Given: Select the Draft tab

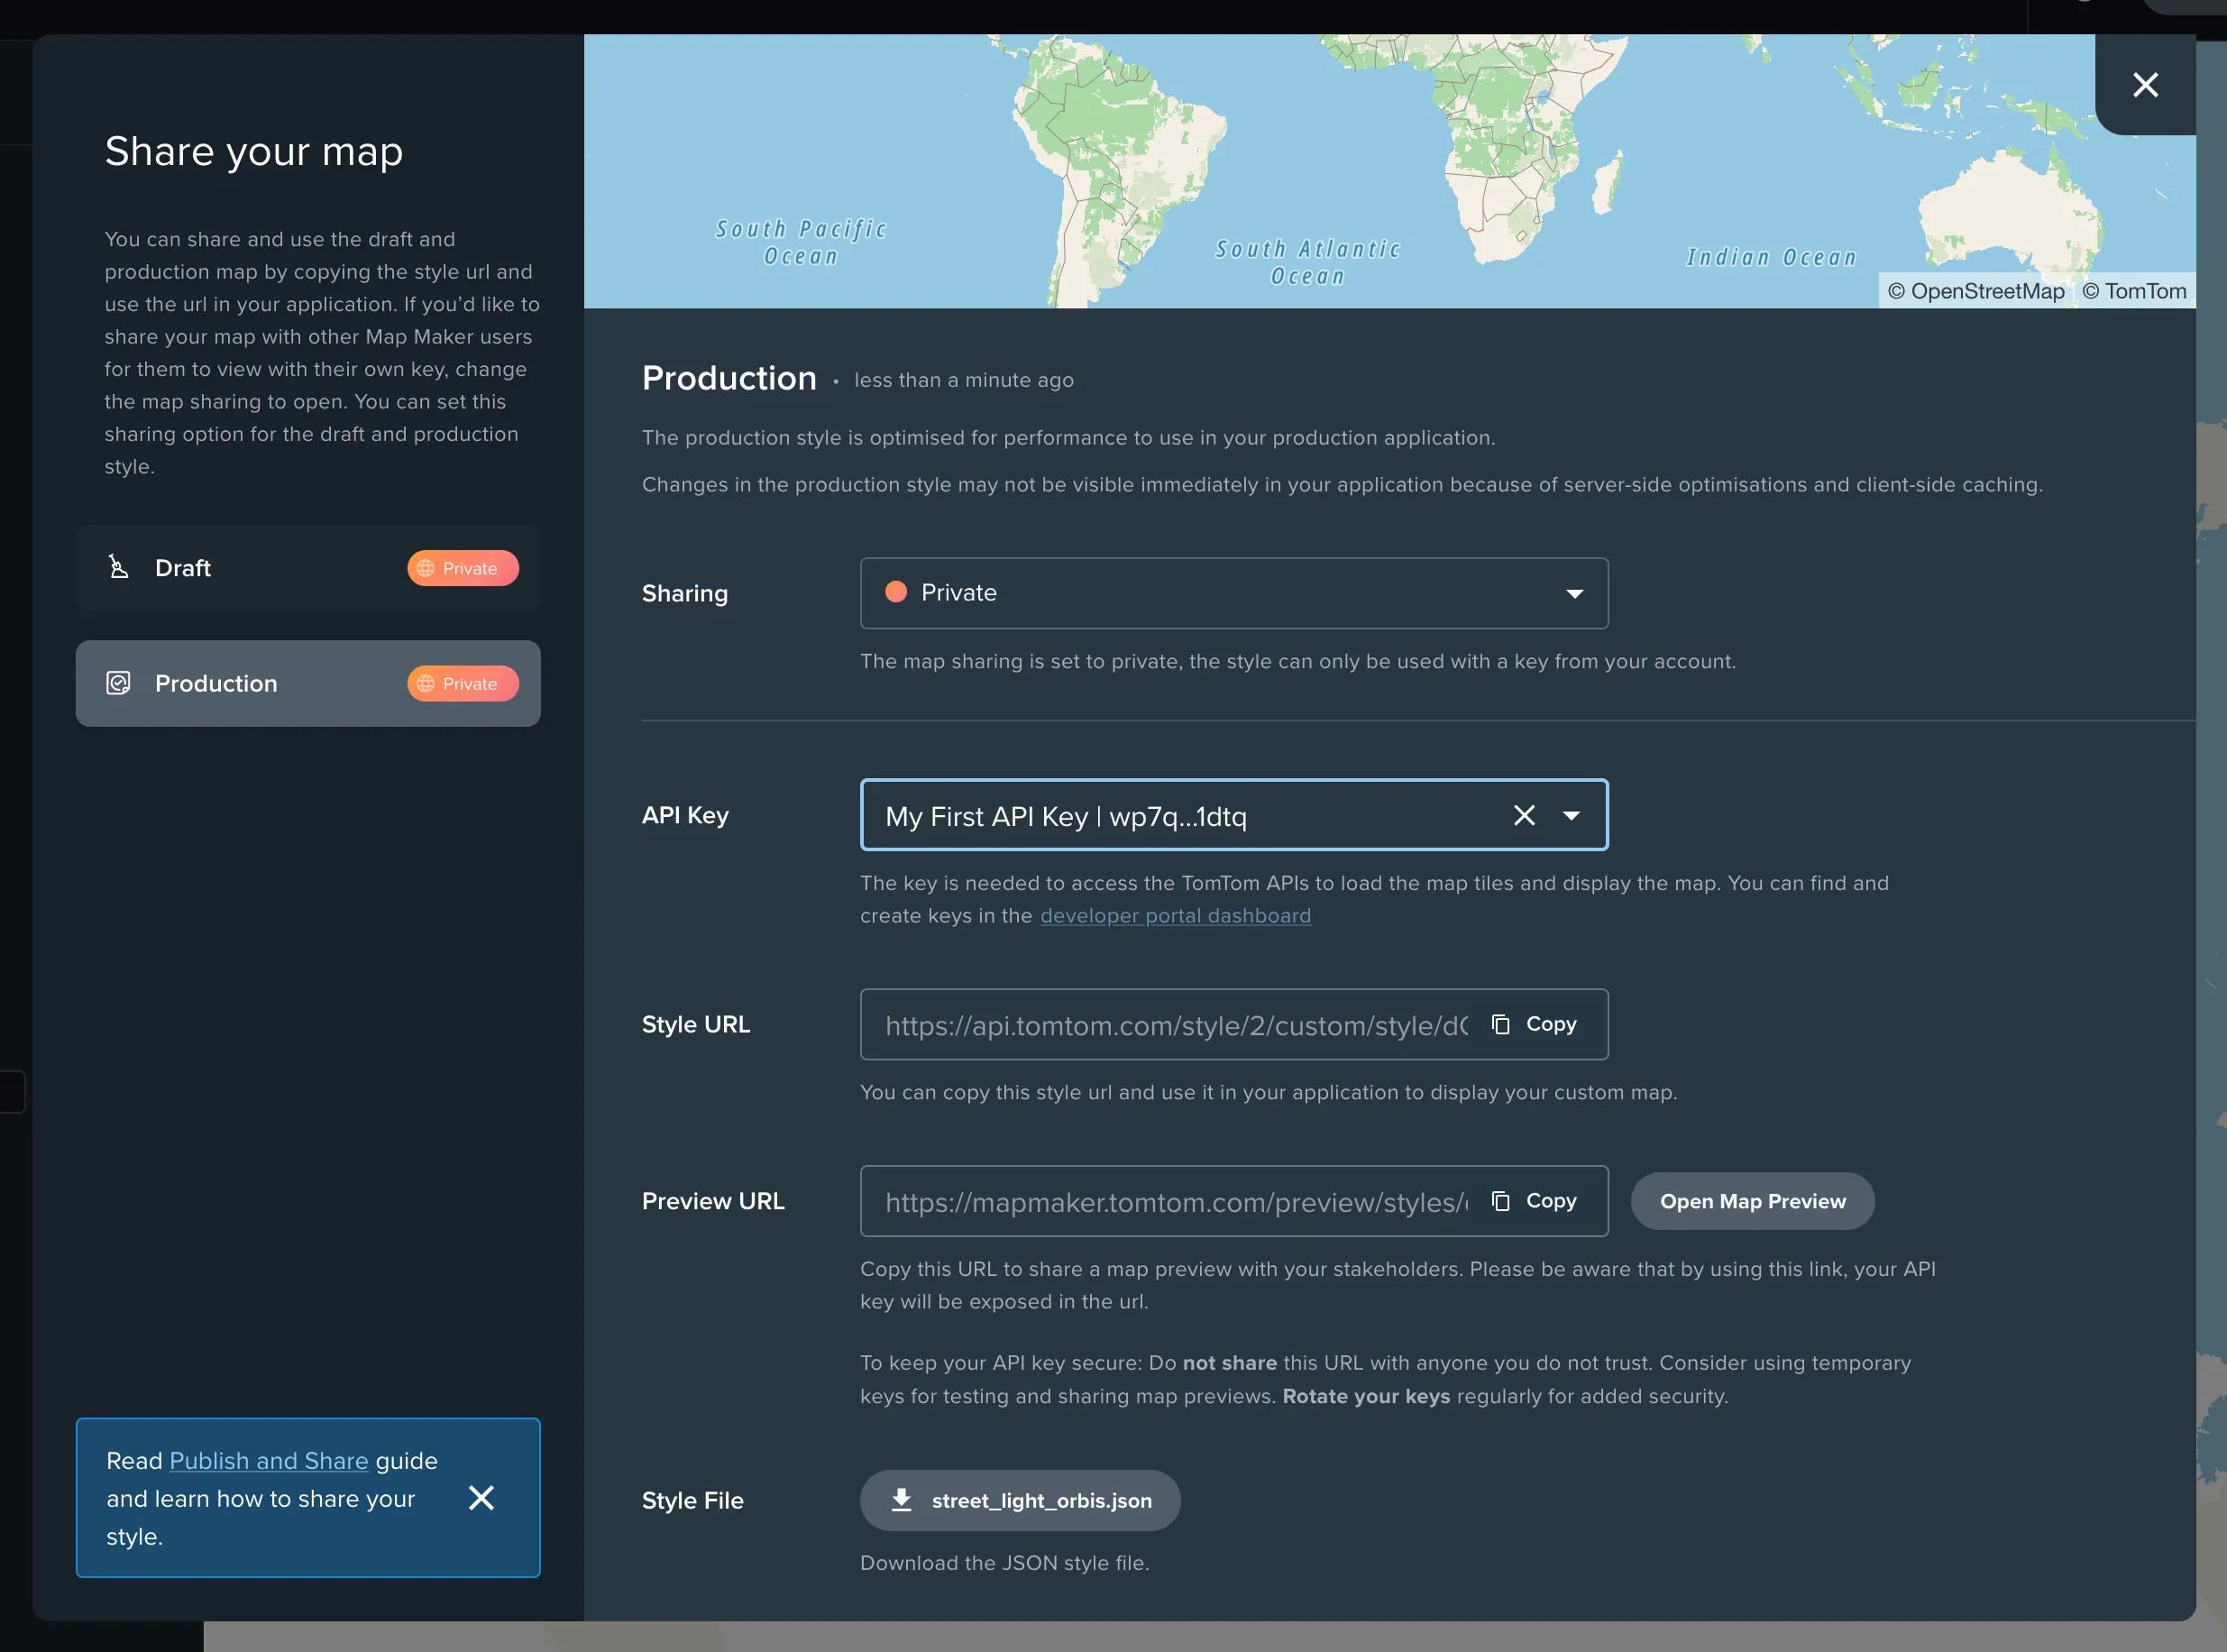Looking at the screenshot, I should [308, 568].
